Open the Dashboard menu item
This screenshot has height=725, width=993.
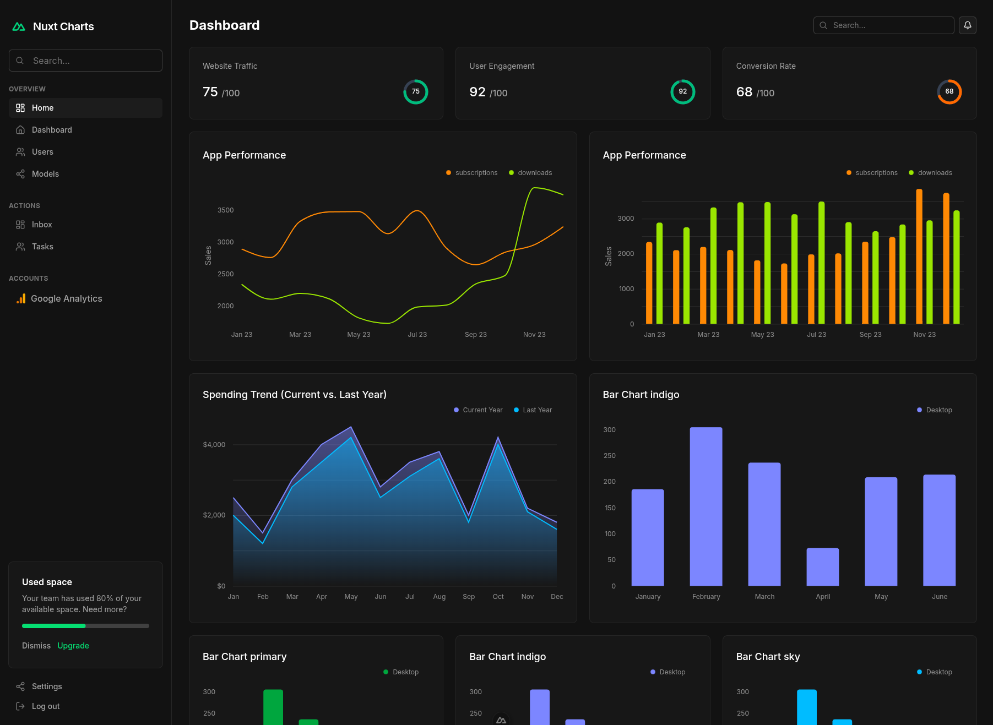click(x=85, y=130)
